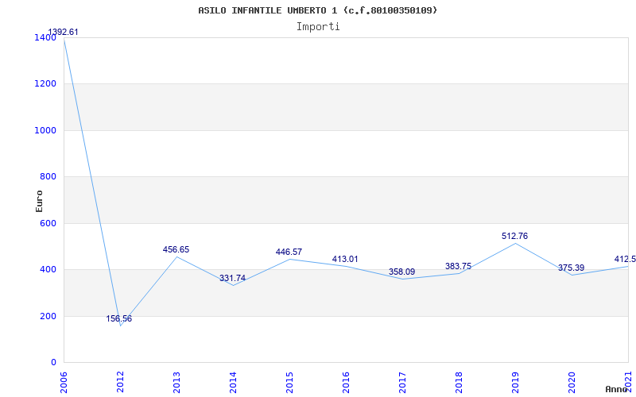Viewport: 636px width, 397px height.
Task: Click the 2020 x-axis year label
Action: click(572, 382)
